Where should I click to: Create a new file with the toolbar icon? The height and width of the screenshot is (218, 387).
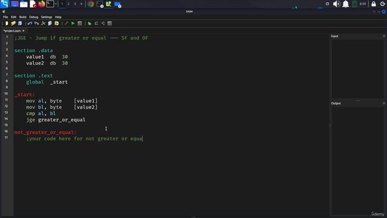[x=7, y=23]
